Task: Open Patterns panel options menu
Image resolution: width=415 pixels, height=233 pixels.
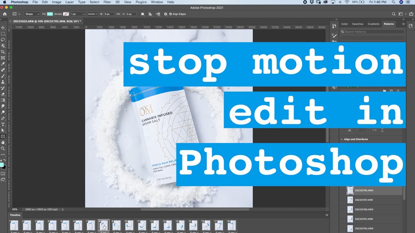Action: click(x=403, y=24)
